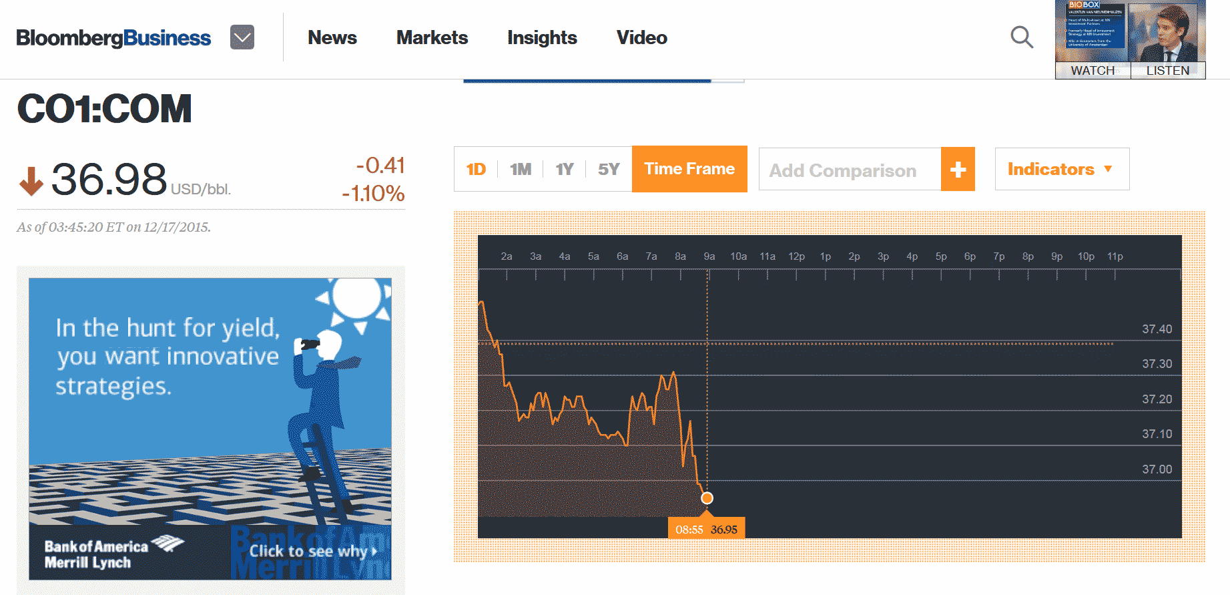Click the WATCH live TV button
1230x595 pixels.
[x=1093, y=71]
